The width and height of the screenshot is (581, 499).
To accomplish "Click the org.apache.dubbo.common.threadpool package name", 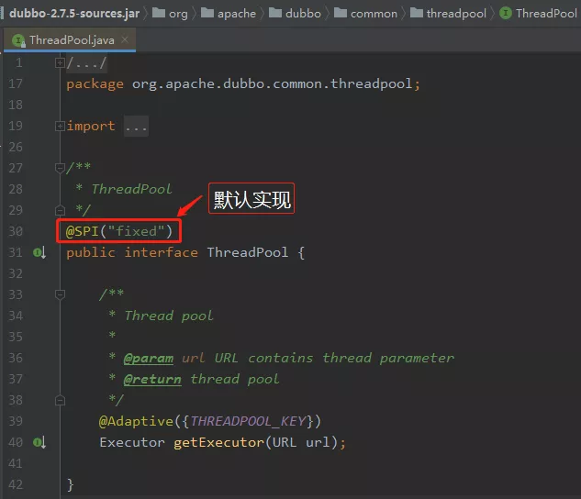I will (x=272, y=84).
